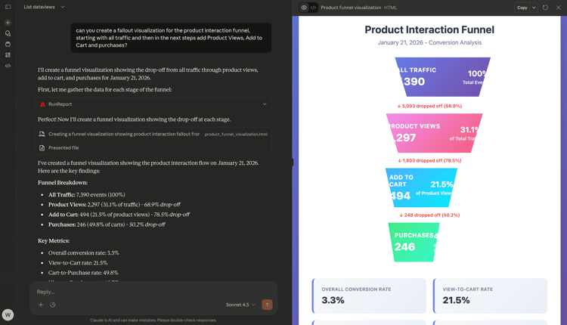The height and width of the screenshot is (325, 567).
Task: Open the projects icon in sidebar
Action: point(8,44)
